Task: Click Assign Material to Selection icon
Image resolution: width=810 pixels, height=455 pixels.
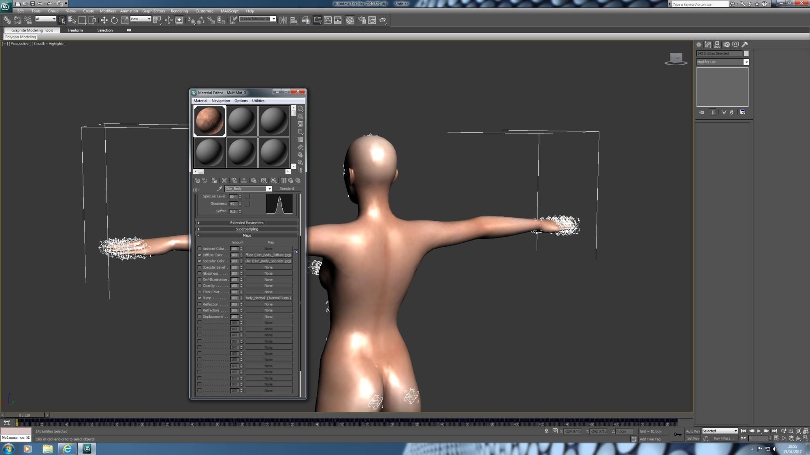Action: point(214,180)
